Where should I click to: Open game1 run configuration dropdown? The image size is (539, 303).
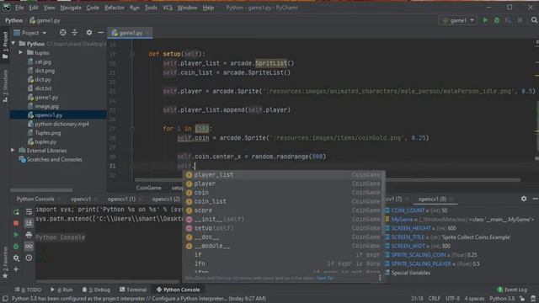tap(458, 20)
